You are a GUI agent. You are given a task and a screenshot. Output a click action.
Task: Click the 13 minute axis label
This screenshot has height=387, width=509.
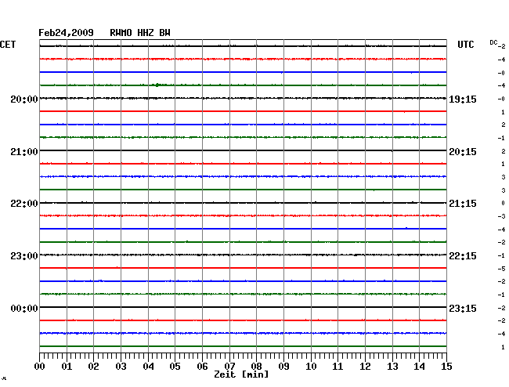(392, 367)
